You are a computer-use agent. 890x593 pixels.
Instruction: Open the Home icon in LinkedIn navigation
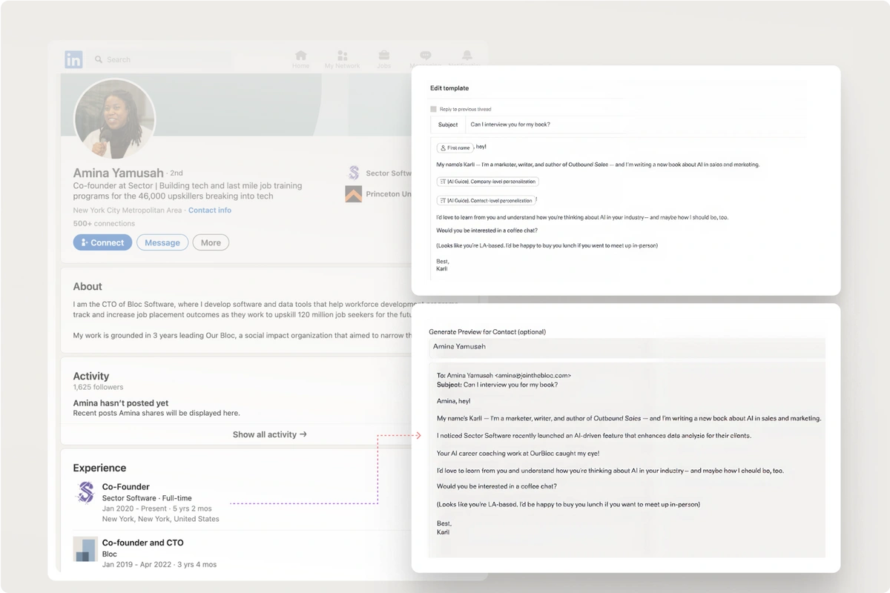(x=300, y=56)
